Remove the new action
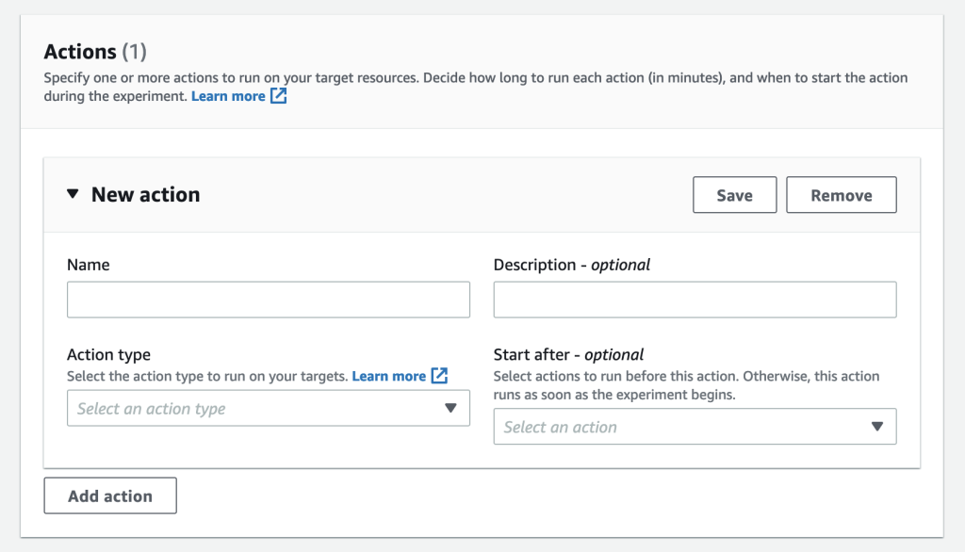Image resolution: width=965 pixels, height=552 pixels. point(841,194)
